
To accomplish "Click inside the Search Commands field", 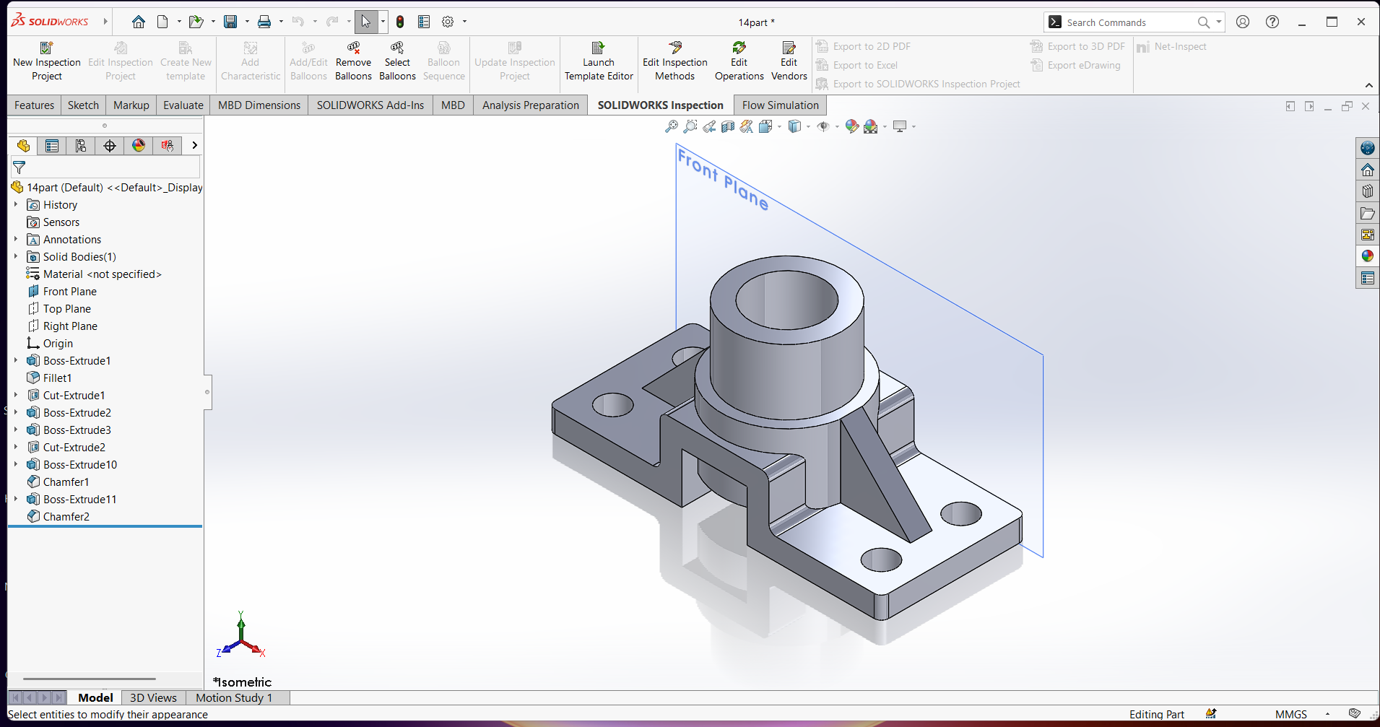I will [x=1127, y=22].
